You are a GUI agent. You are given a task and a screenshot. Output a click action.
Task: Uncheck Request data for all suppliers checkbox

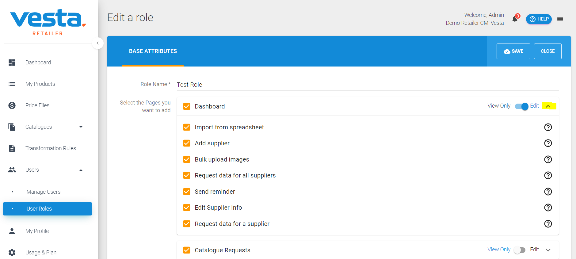[x=187, y=175]
